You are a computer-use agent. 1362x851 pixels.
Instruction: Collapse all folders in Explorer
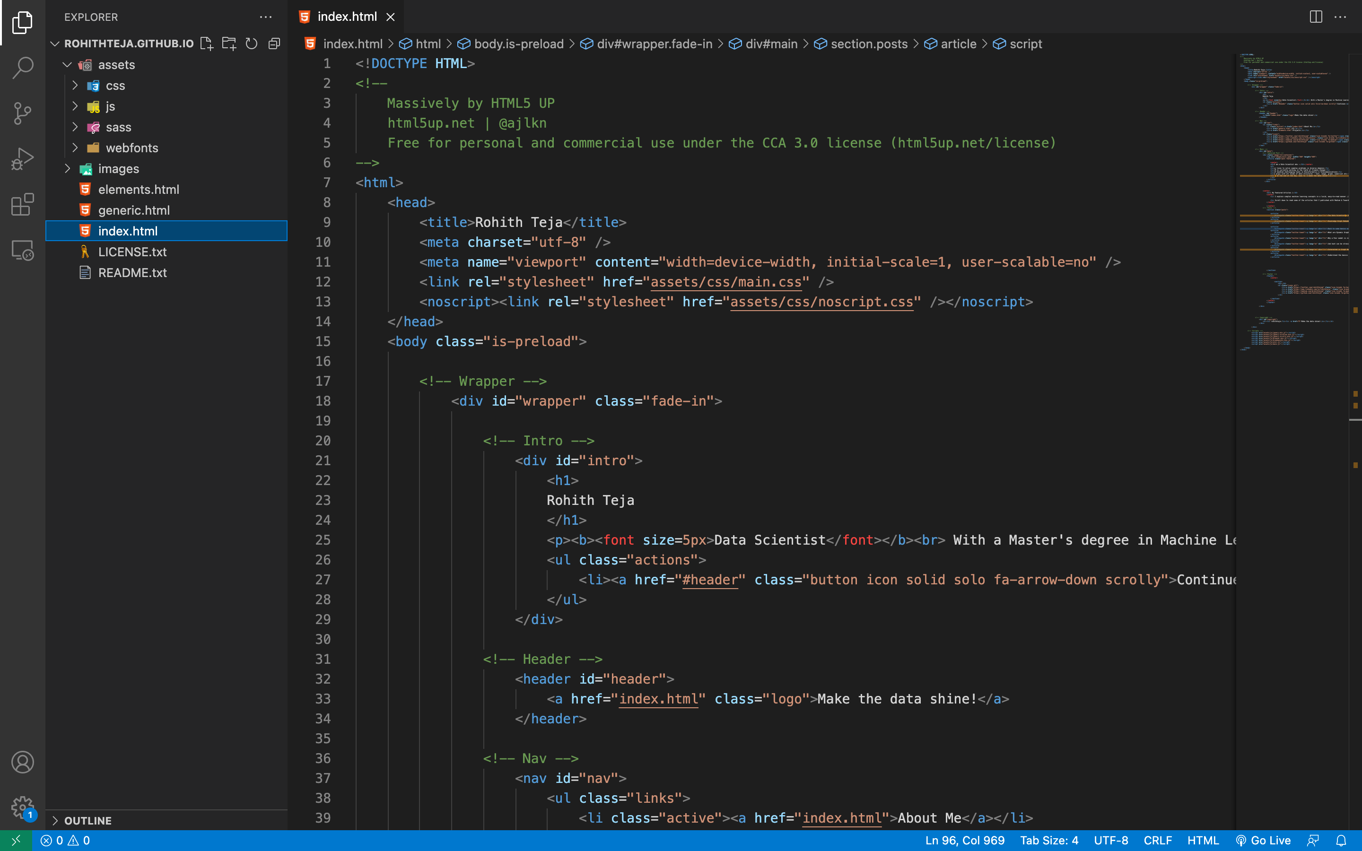click(x=274, y=43)
